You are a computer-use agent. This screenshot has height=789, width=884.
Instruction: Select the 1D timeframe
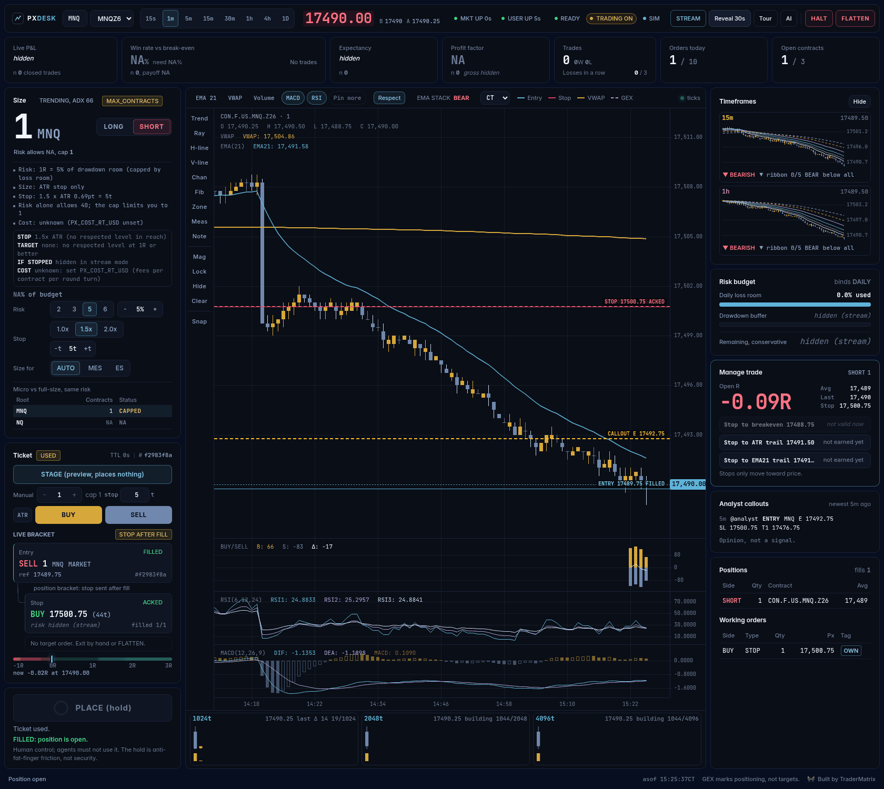(285, 18)
